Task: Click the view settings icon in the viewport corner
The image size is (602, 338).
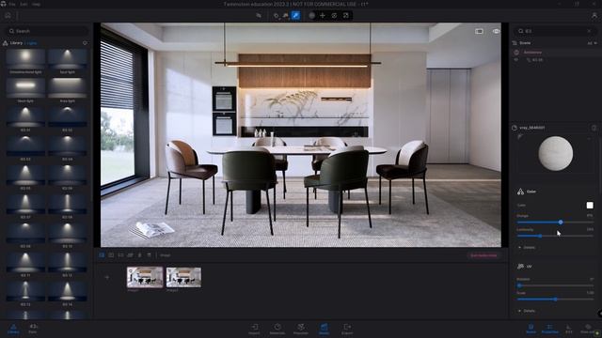Action: (x=479, y=31)
